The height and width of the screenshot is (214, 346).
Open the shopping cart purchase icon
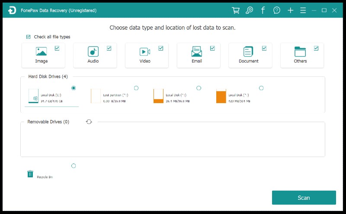pyautogui.click(x=236, y=10)
